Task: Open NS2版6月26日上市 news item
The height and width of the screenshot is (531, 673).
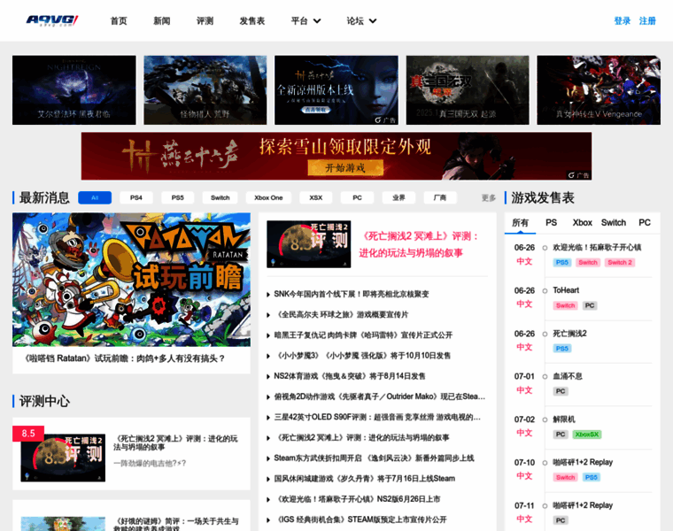Action: click(x=357, y=499)
